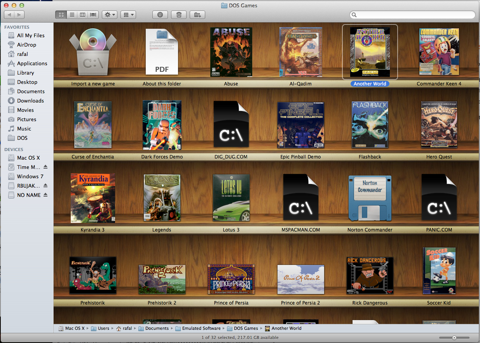480x343 pixels.
Task: Select the Prehistorik game thumbnail
Action: 93,275
